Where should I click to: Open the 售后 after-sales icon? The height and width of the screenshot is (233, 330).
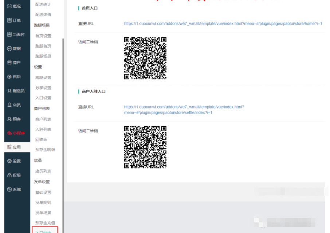pos(9,76)
